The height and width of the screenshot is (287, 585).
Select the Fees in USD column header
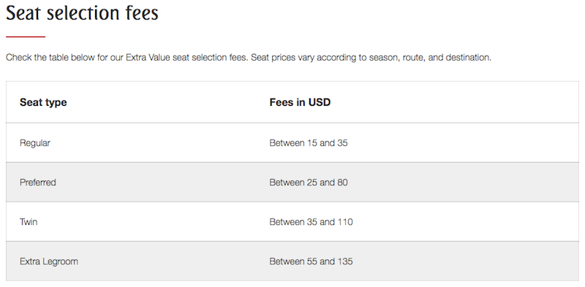300,102
